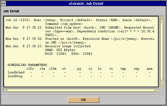This screenshot has width=167, height=106.
Task: Click 'Submitted from host <hostk>' text
Action: point(70,28)
